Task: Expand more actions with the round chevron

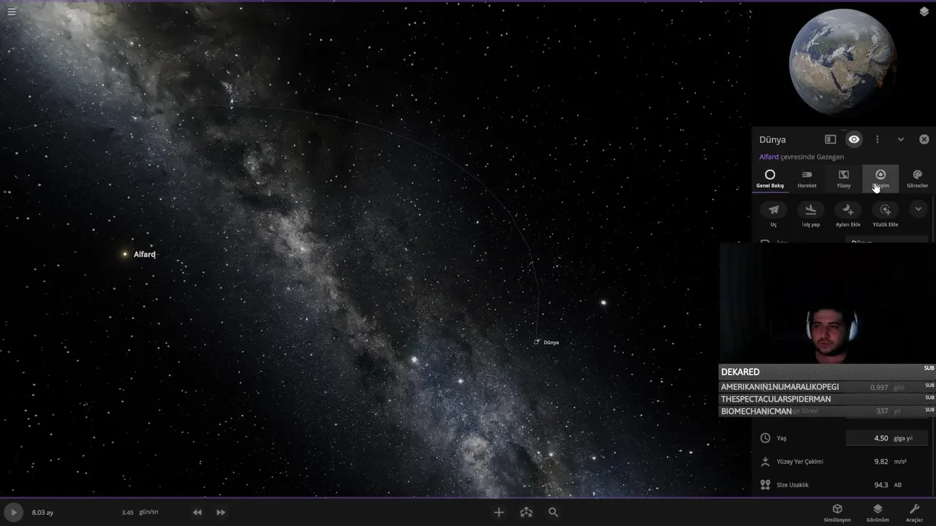Action: 918,210
